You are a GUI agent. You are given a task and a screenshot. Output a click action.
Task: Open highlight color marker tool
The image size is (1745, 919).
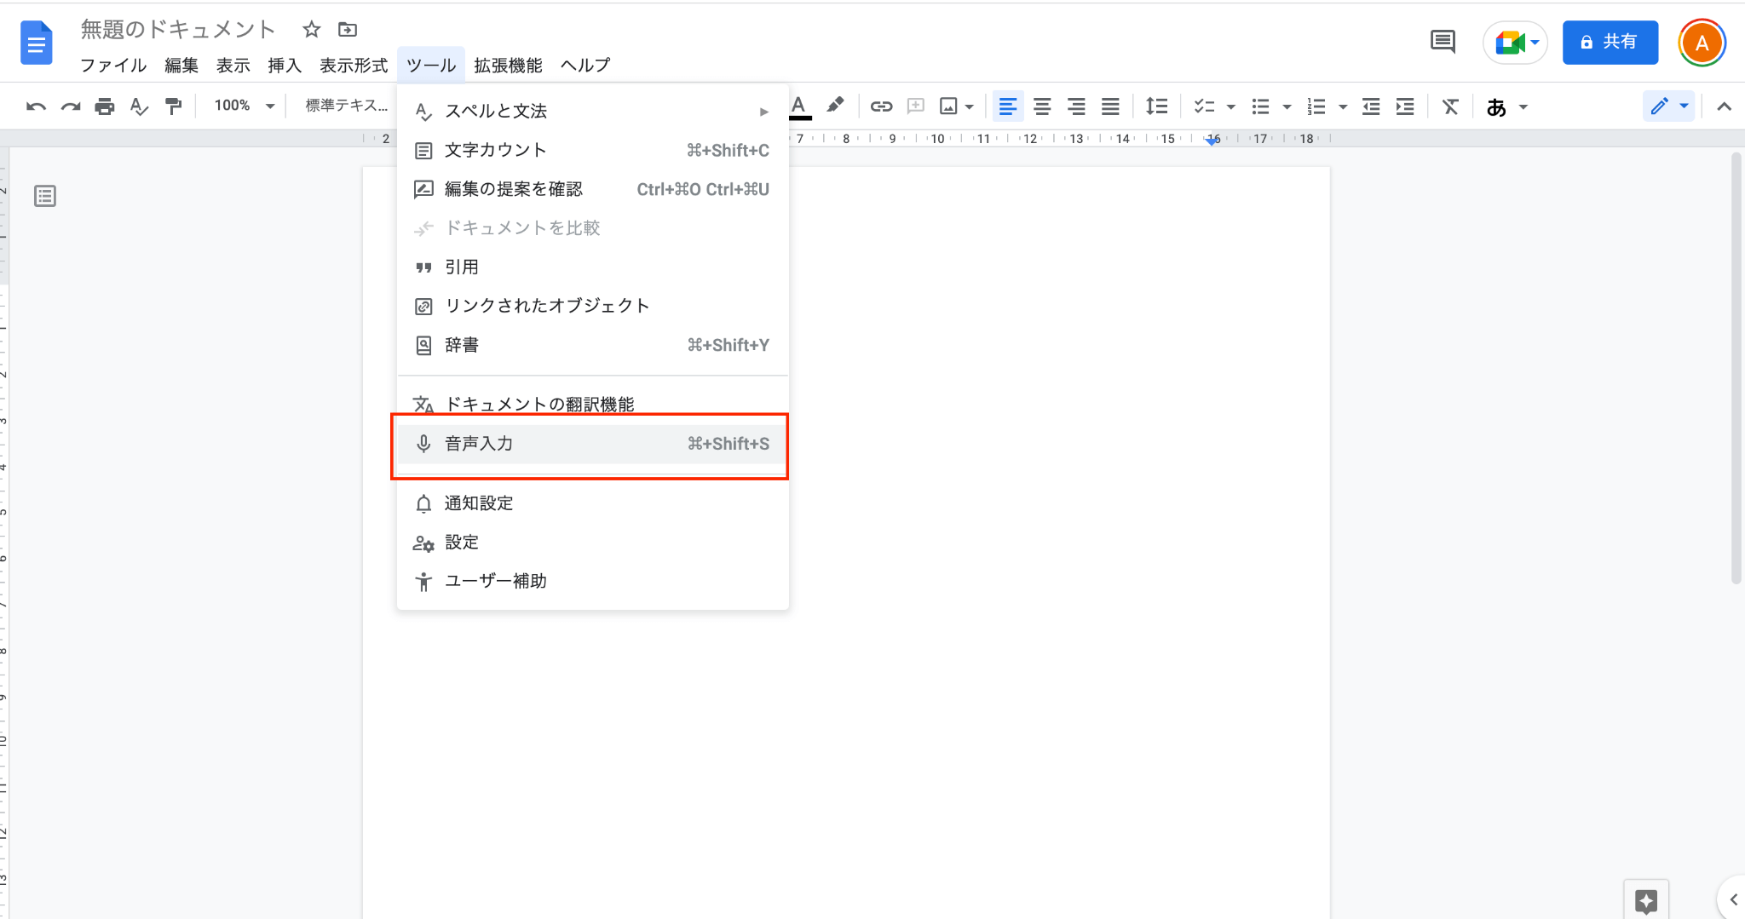tap(835, 106)
